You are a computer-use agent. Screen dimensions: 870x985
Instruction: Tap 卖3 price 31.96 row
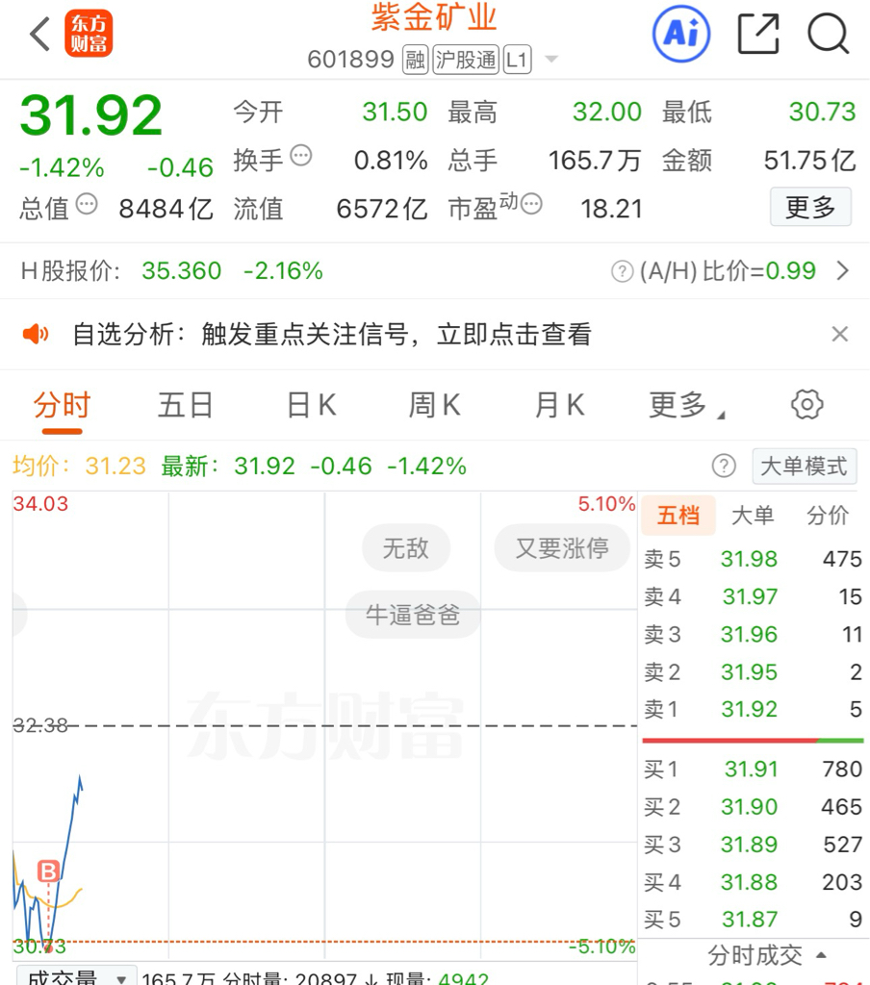(753, 634)
